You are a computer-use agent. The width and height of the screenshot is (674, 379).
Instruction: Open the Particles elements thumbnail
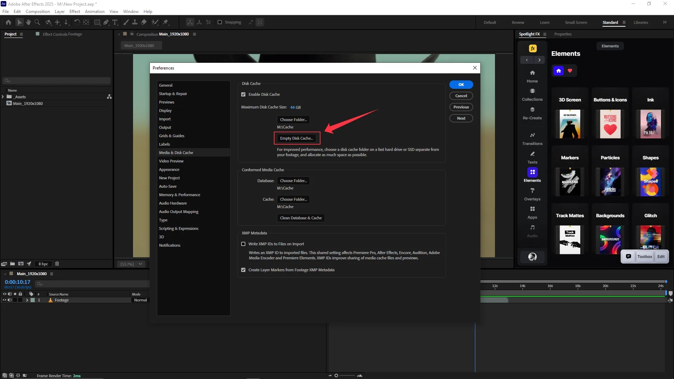click(610, 181)
